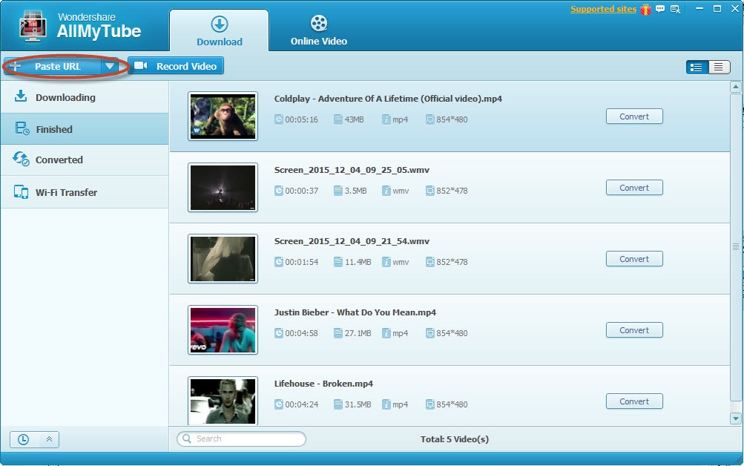Click format icon next to Coldplay mp4
744x466 pixels.
(x=386, y=119)
